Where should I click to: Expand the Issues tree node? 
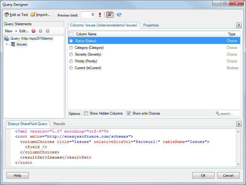7,44
